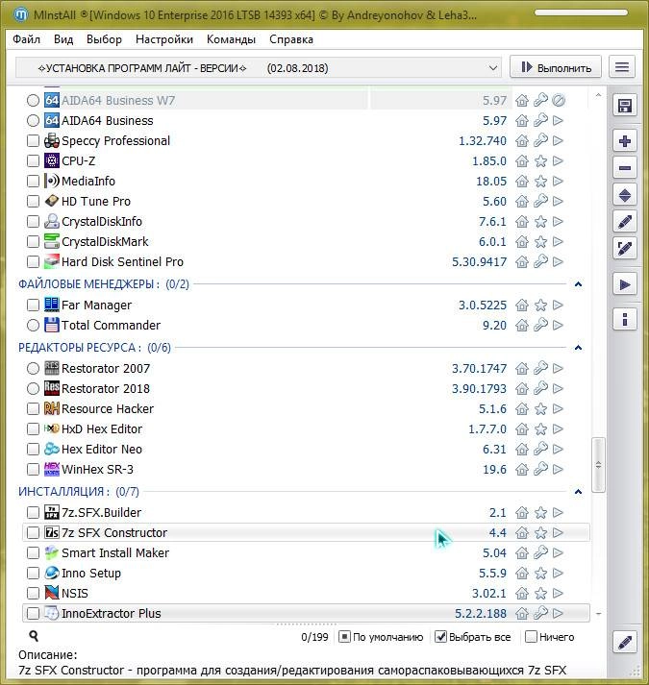Click the scrollbar down arrow
The width and height of the screenshot is (649, 685).
click(x=598, y=614)
